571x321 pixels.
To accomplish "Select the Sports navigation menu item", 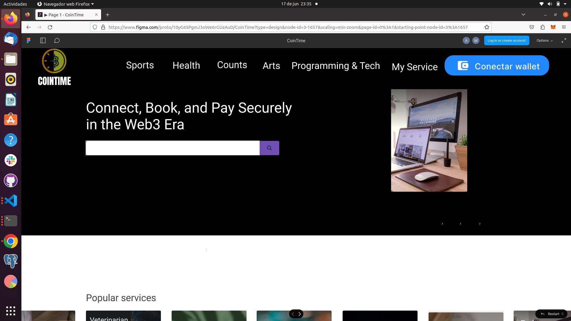I will [x=140, y=65].
